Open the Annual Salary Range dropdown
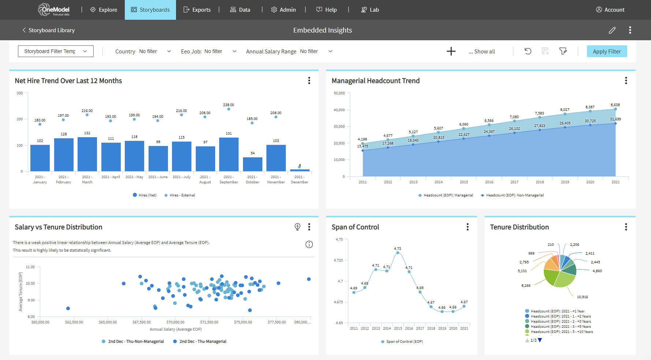 (x=330, y=51)
